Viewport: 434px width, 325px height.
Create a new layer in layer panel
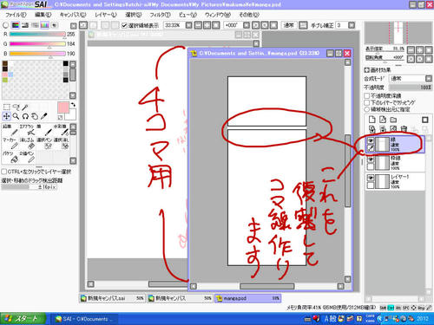[x=372, y=120]
